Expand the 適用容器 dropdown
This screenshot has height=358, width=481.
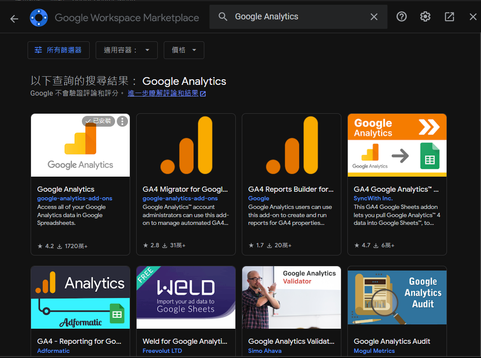(127, 50)
